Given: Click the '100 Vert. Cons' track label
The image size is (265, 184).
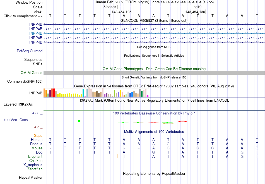Looking at the screenshot, I should click(16, 120).
